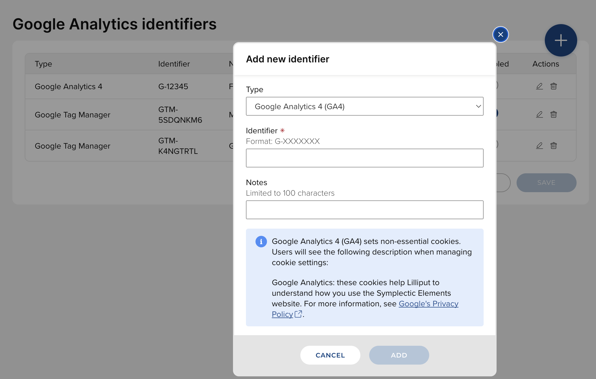
Task: Focus the Identifier text field
Action: 364,158
